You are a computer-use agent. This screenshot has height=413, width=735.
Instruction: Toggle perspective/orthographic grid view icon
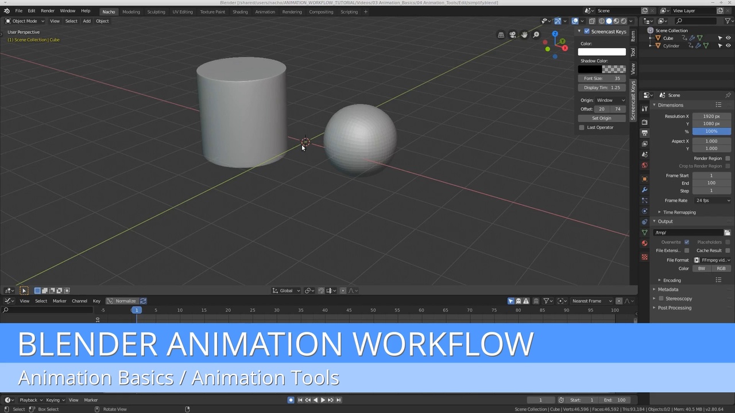[501, 34]
